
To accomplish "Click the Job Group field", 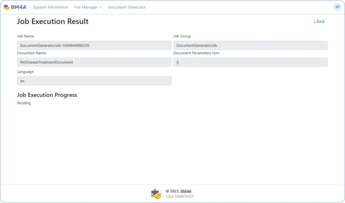I will point(250,46).
